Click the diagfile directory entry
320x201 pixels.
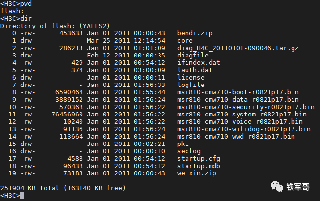click(193, 55)
